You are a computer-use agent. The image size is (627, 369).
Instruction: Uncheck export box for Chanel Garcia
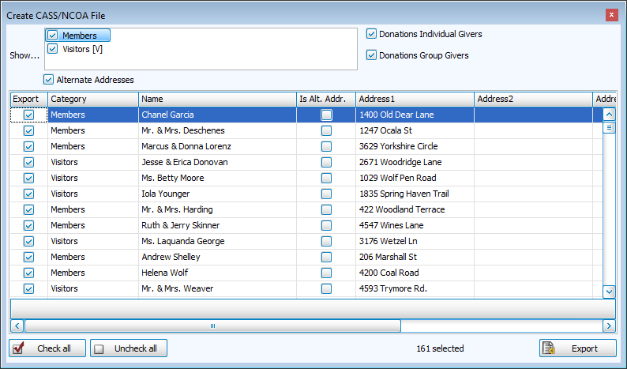(28, 115)
